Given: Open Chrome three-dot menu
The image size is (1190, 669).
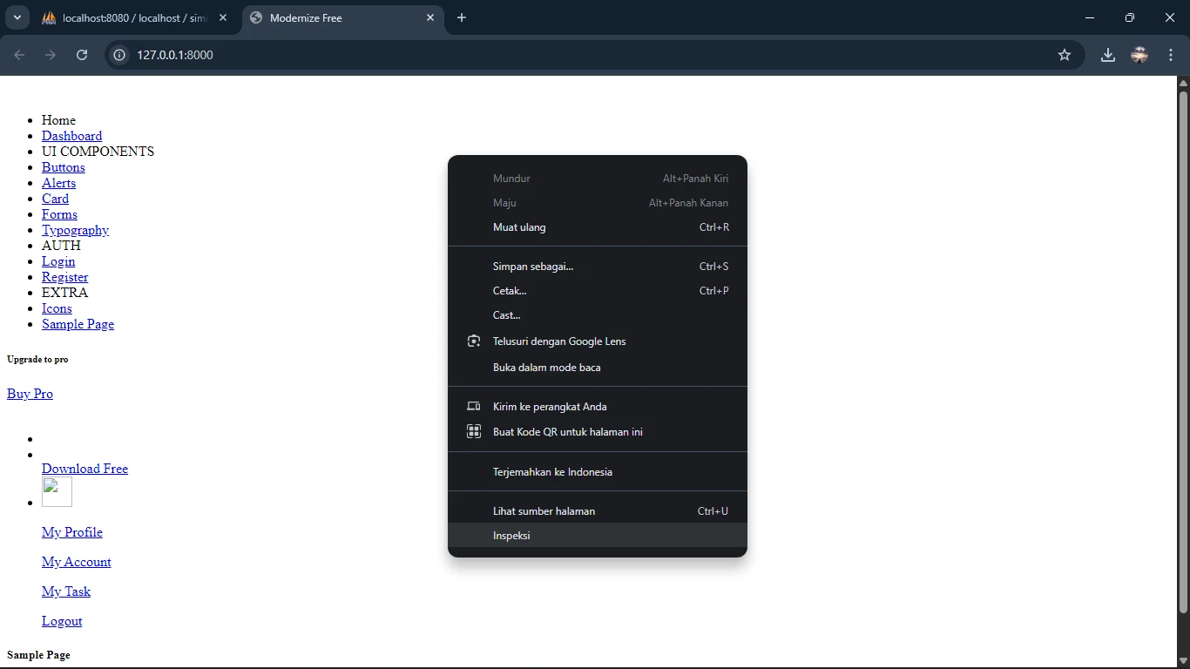Looking at the screenshot, I should 1170,55.
